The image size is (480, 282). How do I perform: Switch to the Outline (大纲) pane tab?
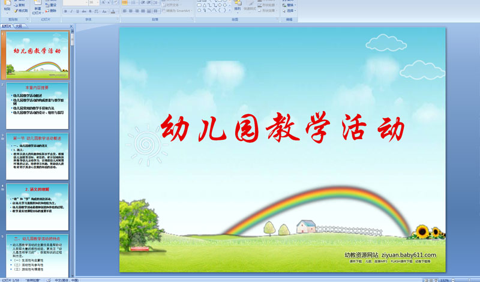click(x=19, y=26)
